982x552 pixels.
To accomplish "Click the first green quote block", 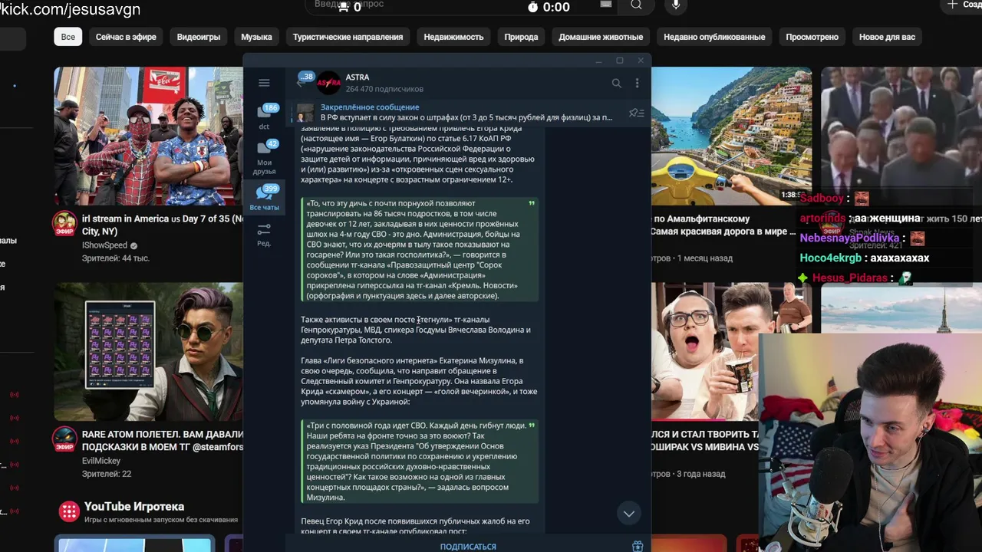I will click(420, 249).
